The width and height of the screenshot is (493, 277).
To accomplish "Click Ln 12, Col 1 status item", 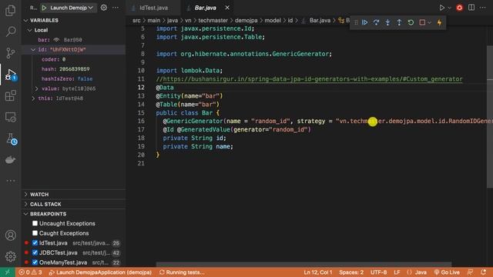I will click(318, 272).
